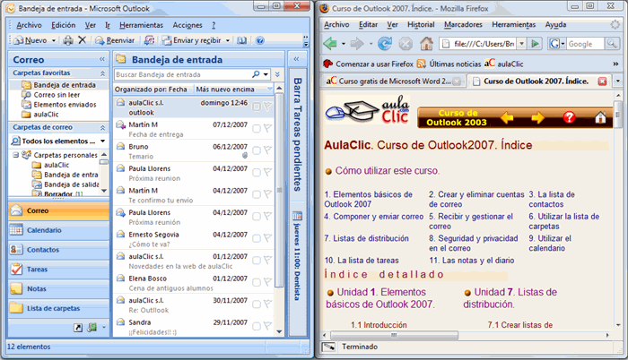Toggle category box on Bruno's message
Screen dimensions: 628x360
257,150
